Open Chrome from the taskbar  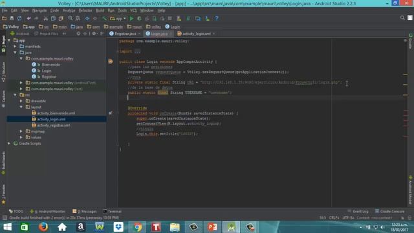[x=137, y=227]
